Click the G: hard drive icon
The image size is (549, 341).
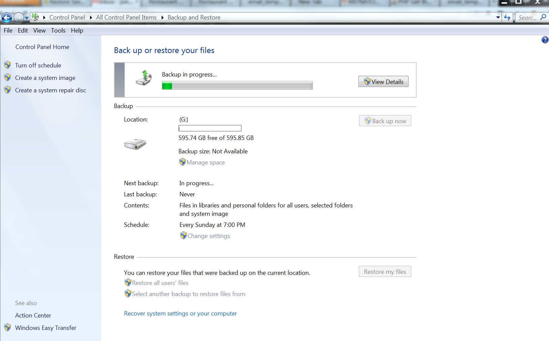click(x=135, y=144)
